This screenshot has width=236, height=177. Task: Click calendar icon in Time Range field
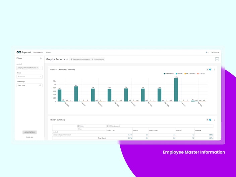[40, 85]
